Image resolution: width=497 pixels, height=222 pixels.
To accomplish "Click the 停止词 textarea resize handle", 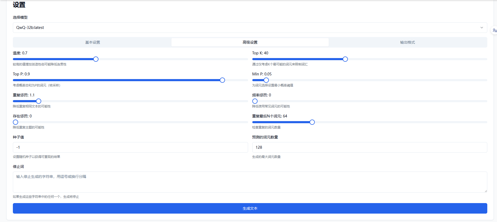I will [x=485, y=191].
